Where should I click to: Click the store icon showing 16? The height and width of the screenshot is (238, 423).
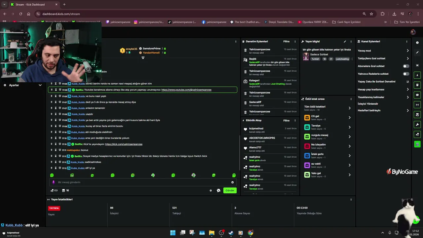click(65, 190)
